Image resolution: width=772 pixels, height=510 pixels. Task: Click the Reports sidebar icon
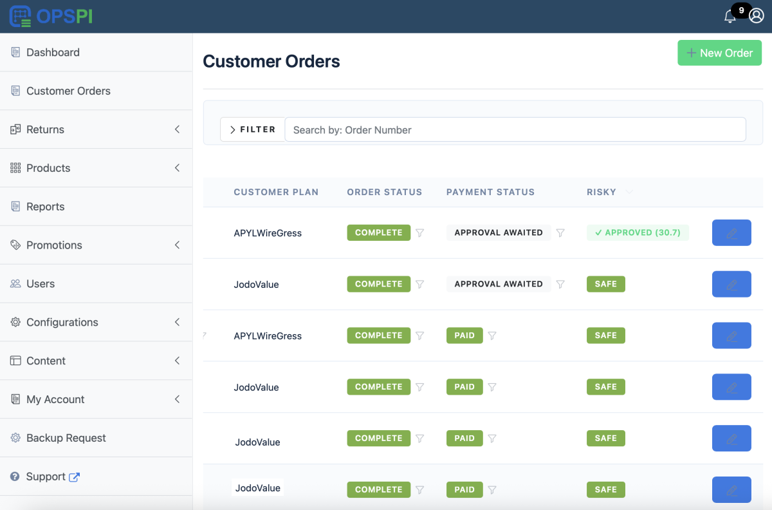pos(15,207)
